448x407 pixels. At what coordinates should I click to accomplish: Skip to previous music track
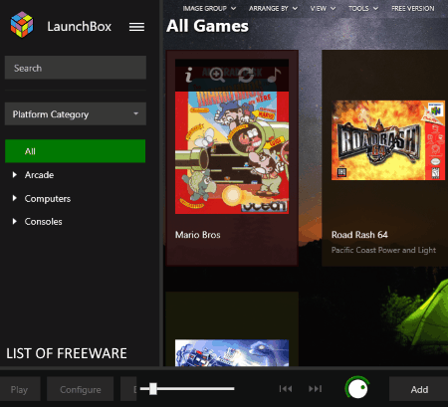coord(286,389)
